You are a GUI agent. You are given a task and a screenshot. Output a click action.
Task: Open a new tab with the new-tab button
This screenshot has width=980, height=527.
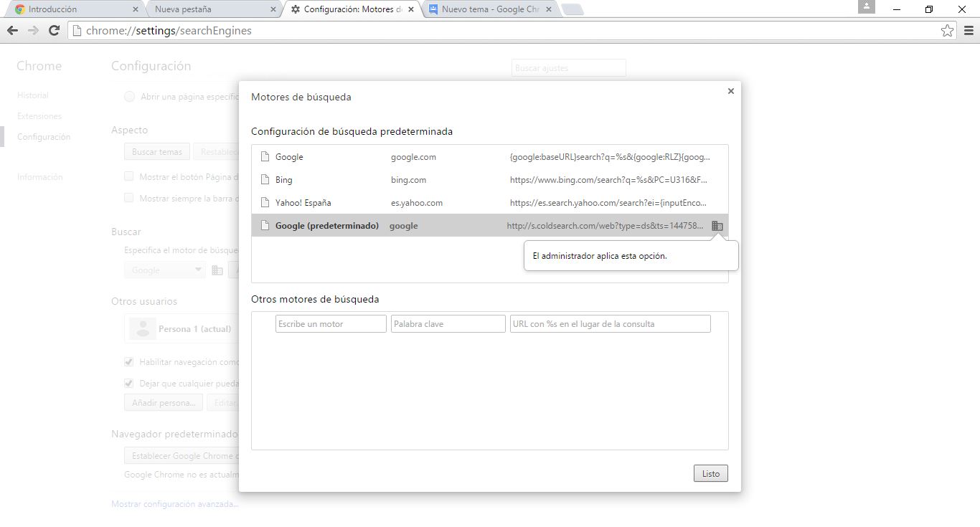click(573, 9)
